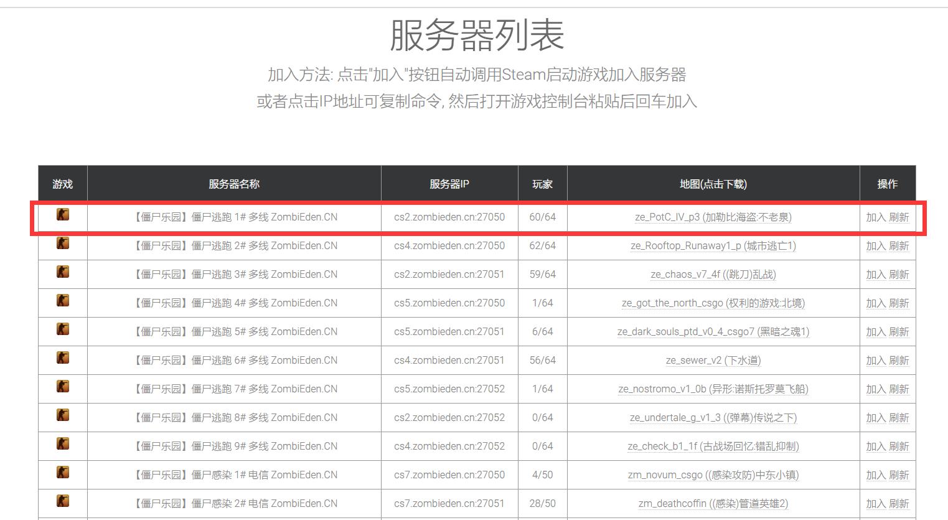Join the 僵尸感染 2# server via 加入
948x520 pixels.
pyautogui.click(x=876, y=504)
